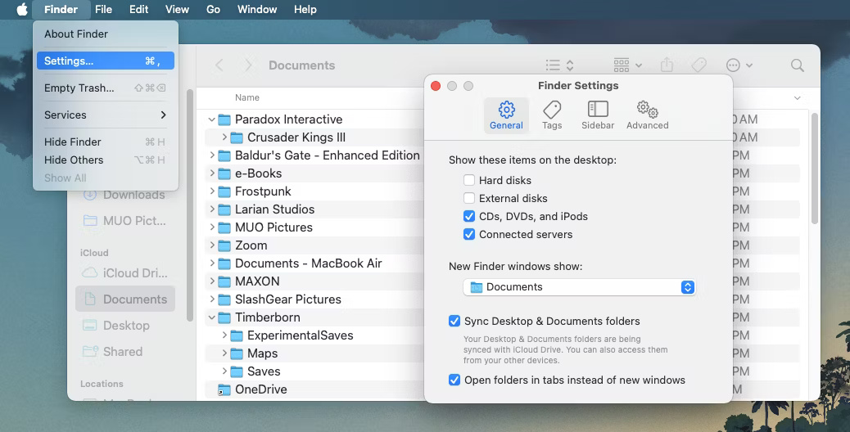Uncheck Connected servers
850x432 pixels.
[x=469, y=234]
